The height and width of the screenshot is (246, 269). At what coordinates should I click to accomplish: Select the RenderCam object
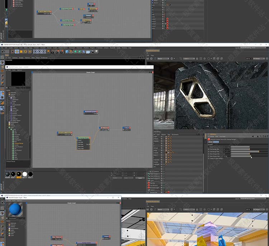tap(154, 192)
